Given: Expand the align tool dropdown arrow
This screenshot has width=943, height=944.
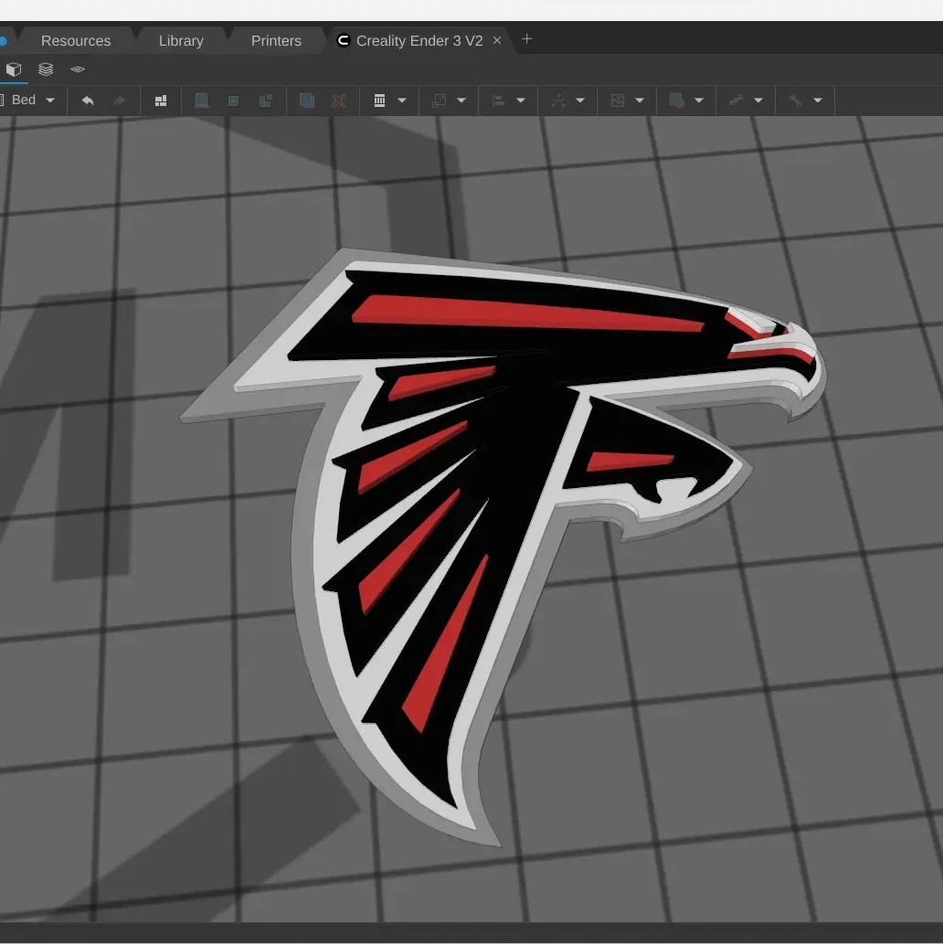Looking at the screenshot, I should (521, 101).
